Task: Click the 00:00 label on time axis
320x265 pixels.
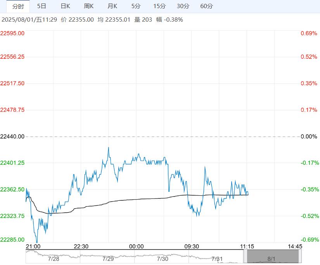Action: [x=136, y=246]
